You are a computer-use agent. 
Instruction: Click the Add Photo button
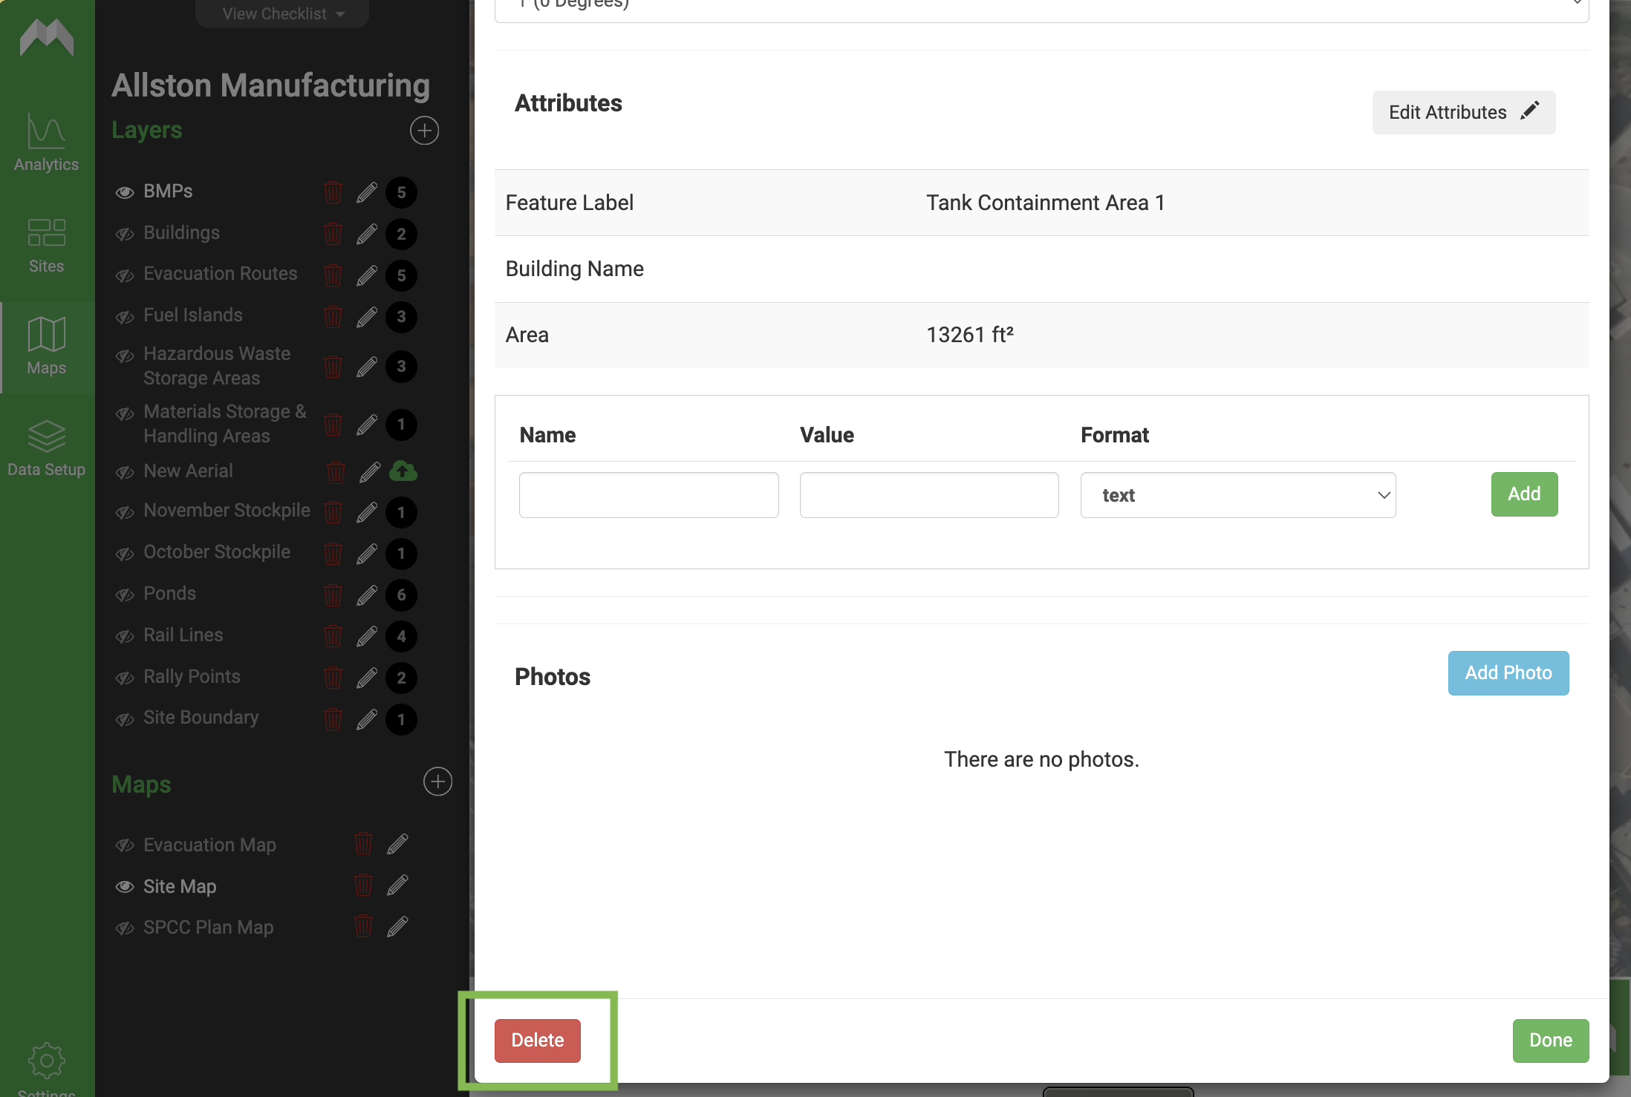pyautogui.click(x=1508, y=673)
